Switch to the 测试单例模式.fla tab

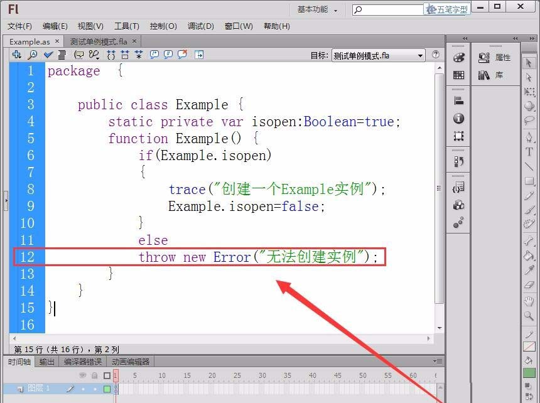pos(100,41)
